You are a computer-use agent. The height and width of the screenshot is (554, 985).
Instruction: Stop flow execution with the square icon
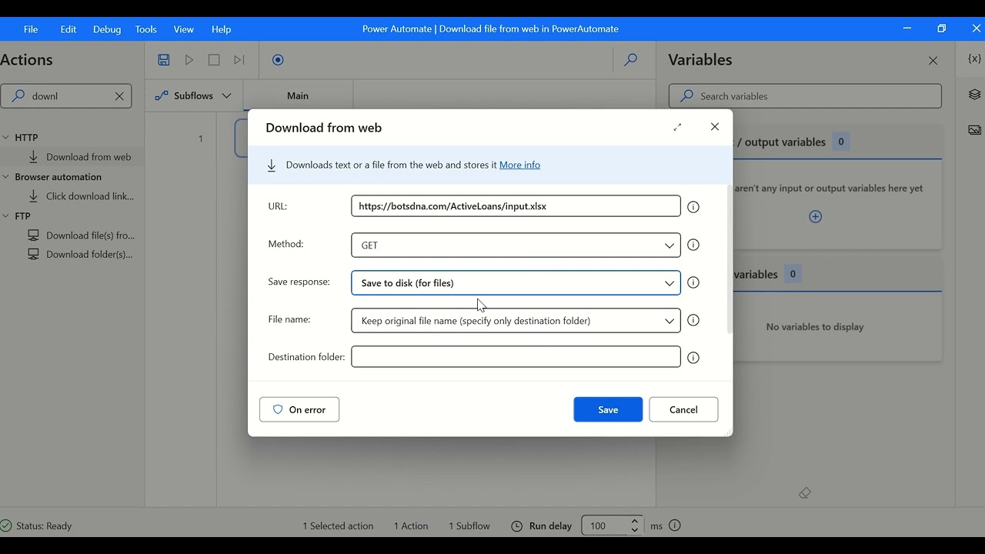(214, 60)
